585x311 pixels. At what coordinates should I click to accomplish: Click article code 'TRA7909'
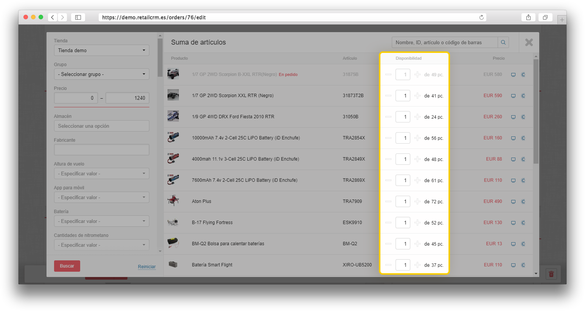pyautogui.click(x=352, y=201)
